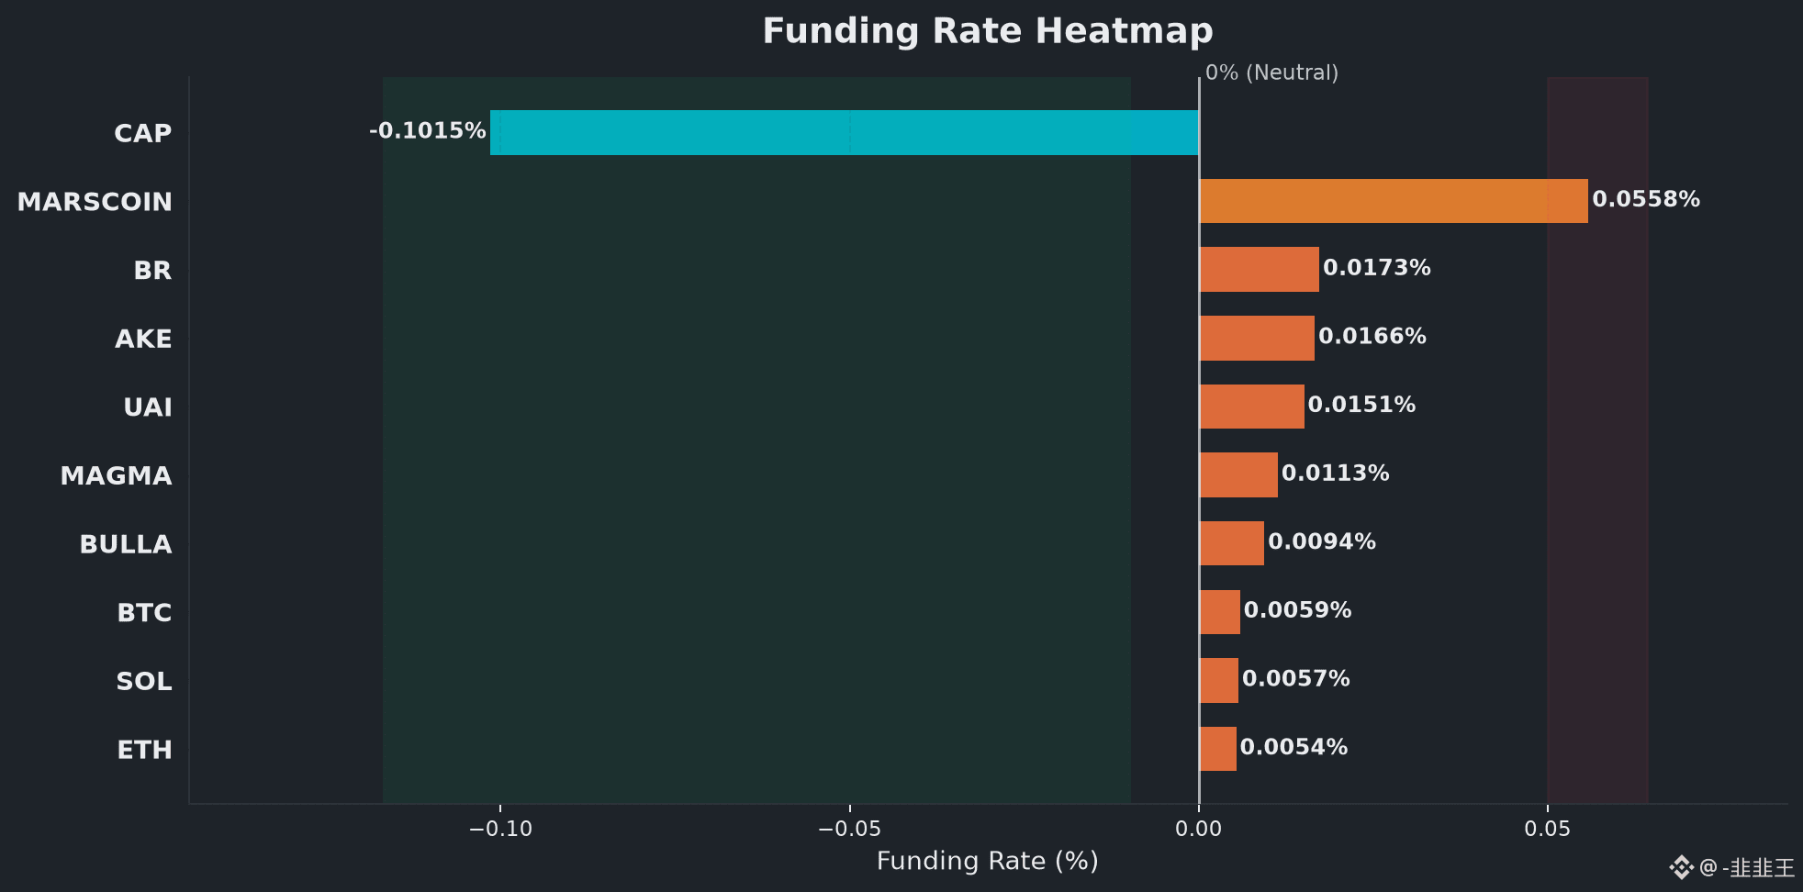The height and width of the screenshot is (892, 1803).
Task: Select the AKE bar
Action: 1257,338
